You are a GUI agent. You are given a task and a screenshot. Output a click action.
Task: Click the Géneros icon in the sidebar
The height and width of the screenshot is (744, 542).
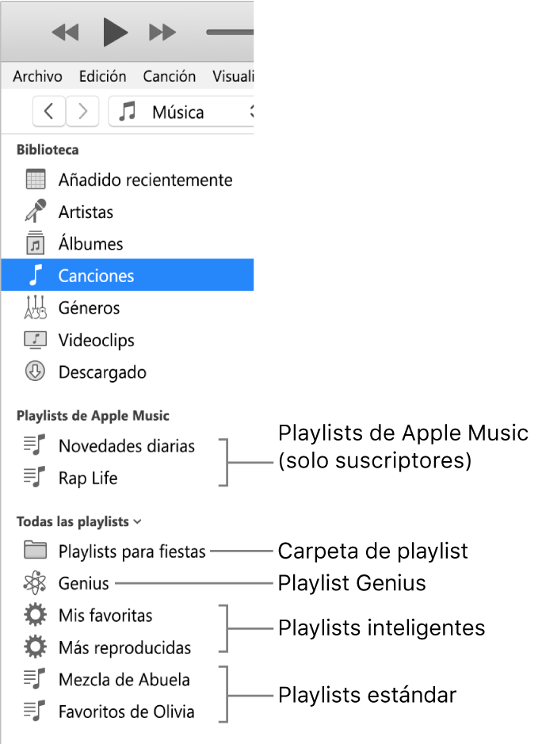[x=35, y=307]
